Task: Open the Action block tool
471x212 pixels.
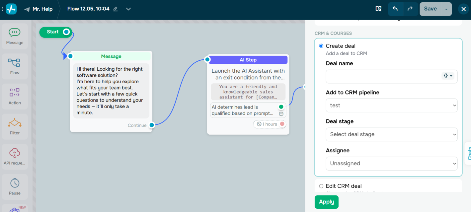Action: (x=15, y=96)
